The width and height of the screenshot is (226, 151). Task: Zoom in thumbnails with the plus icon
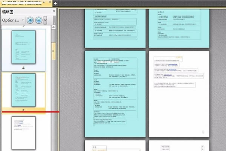[x=30, y=20]
